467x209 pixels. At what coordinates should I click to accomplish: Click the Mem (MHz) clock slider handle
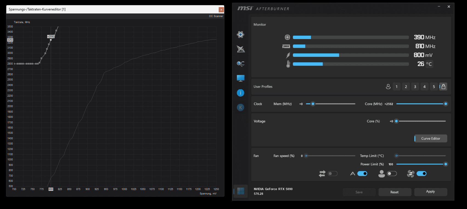pyautogui.click(x=313, y=104)
